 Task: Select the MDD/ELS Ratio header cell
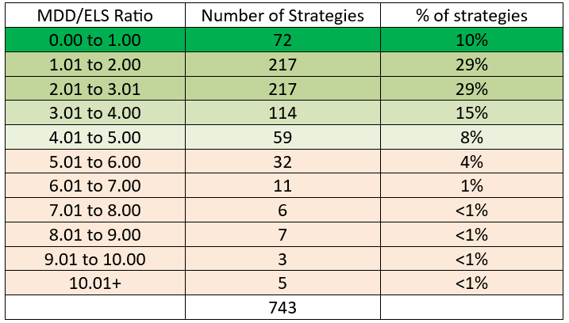pos(95,15)
